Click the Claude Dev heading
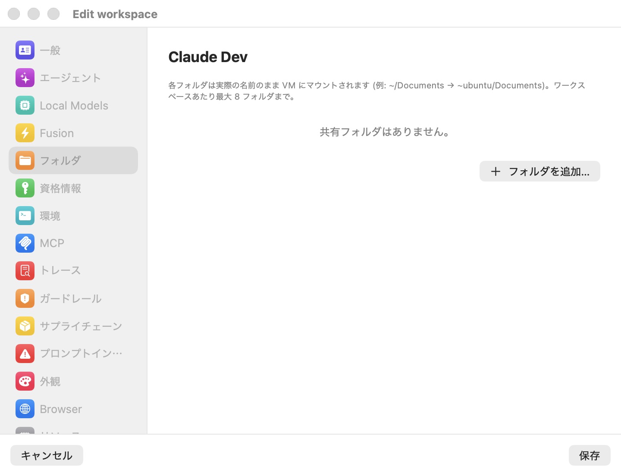Image resolution: width=621 pixels, height=476 pixels. [208, 57]
